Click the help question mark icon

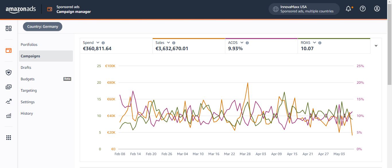coord(363,9)
